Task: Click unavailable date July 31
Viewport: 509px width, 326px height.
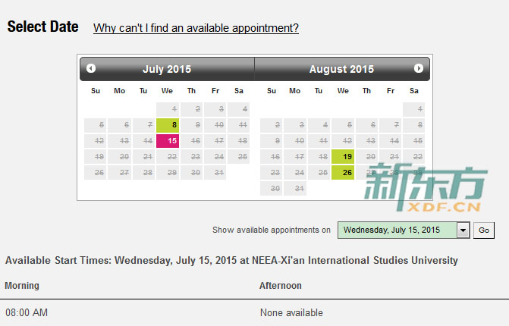Action: click(x=215, y=173)
